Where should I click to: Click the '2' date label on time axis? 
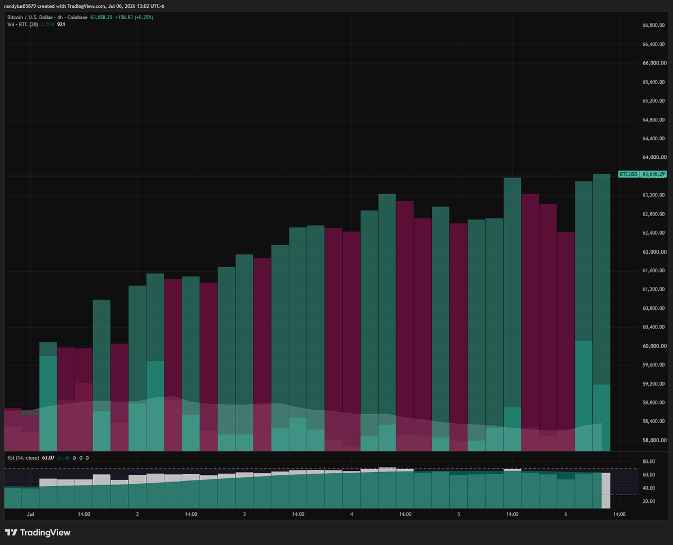(137, 514)
